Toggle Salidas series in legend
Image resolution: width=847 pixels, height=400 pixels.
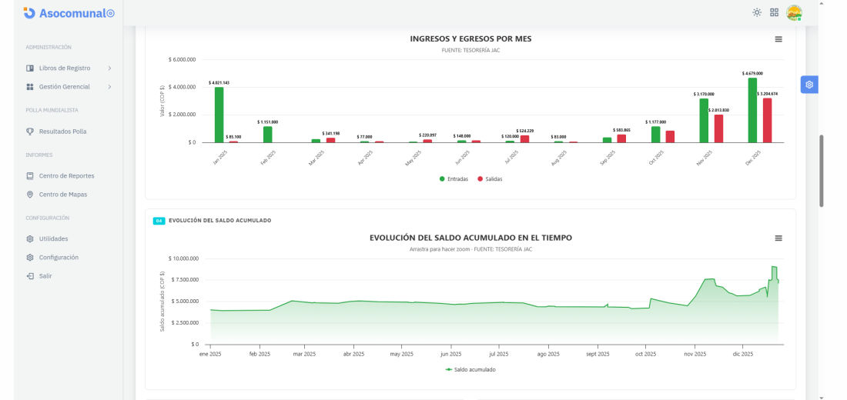pyautogui.click(x=490, y=178)
